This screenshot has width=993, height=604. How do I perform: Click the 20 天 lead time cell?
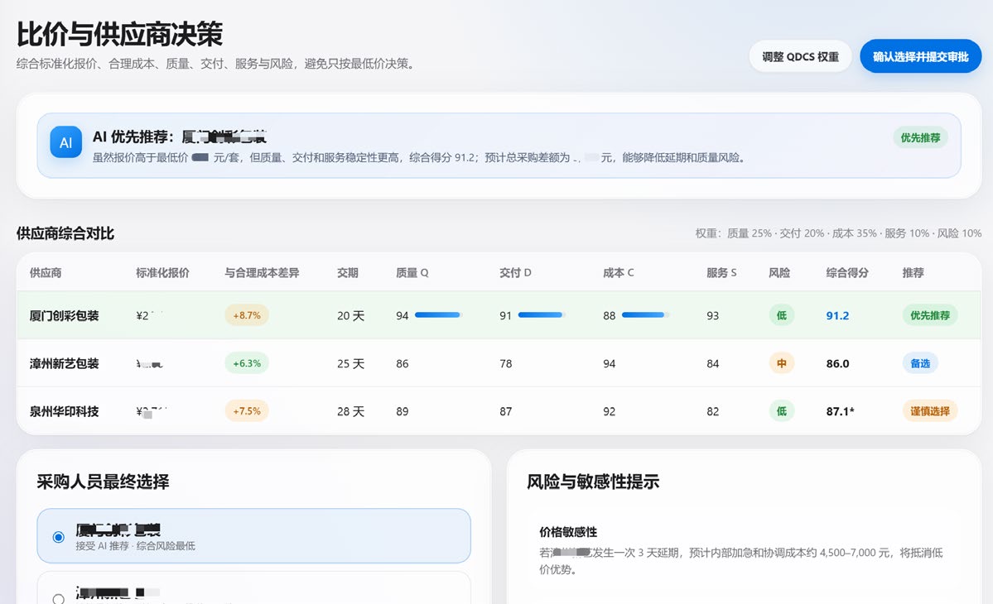pyautogui.click(x=351, y=315)
